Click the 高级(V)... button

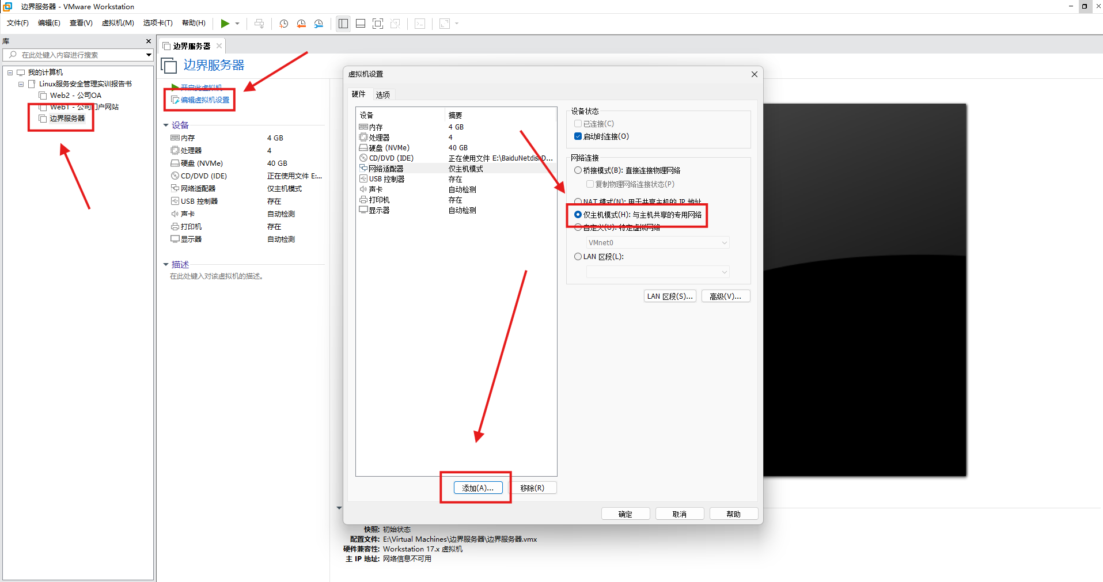(725, 296)
